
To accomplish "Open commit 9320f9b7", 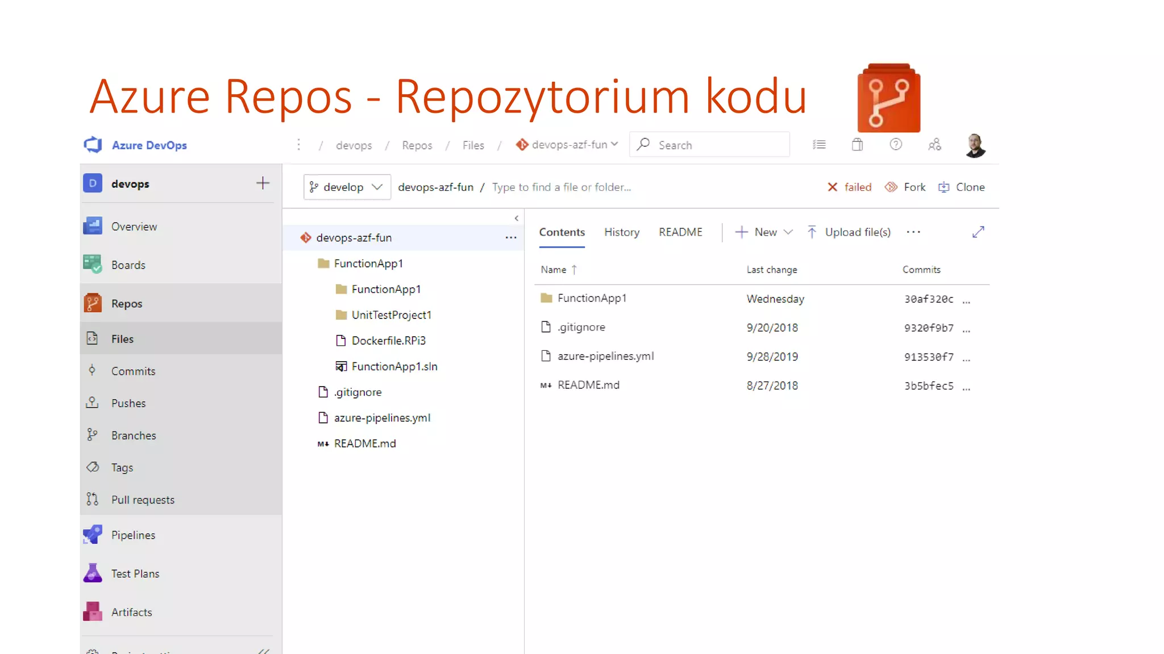I will point(929,328).
